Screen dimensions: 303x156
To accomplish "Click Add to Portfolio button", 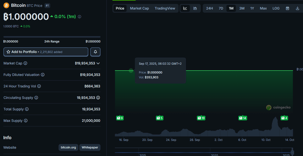I will 46,52.
